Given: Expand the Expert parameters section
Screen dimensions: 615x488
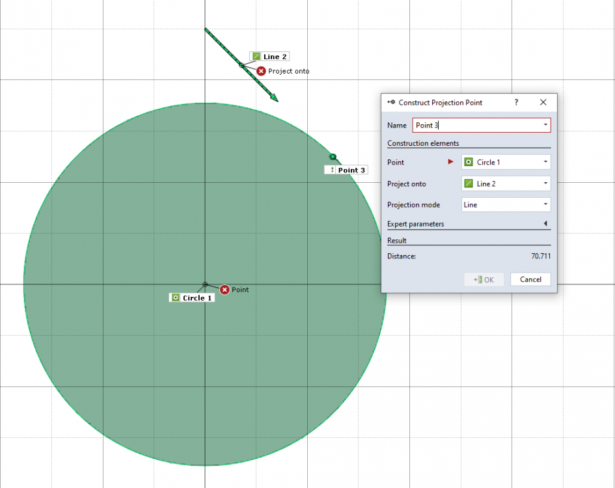Looking at the screenshot, I should 547,224.
